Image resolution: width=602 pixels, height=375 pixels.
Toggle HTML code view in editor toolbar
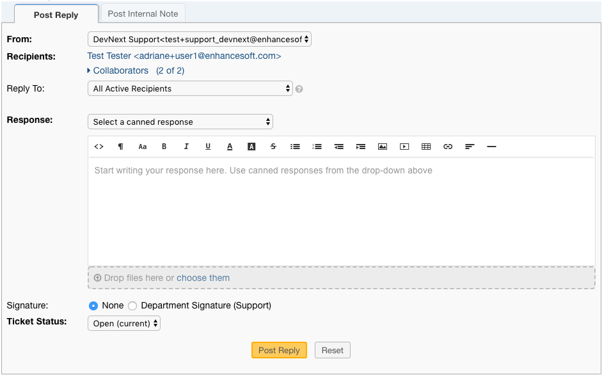pyautogui.click(x=99, y=147)
